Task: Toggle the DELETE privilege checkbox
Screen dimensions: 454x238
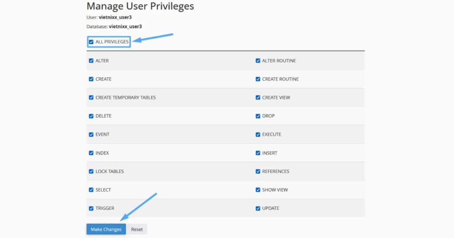Action: click(91, 116)
